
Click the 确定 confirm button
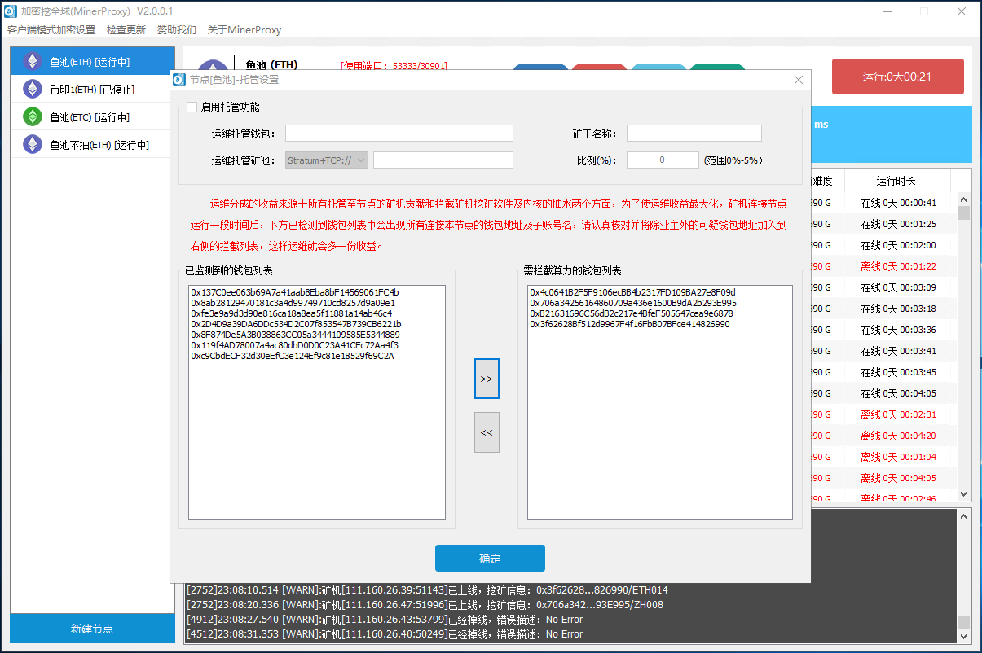coord(490,559)
